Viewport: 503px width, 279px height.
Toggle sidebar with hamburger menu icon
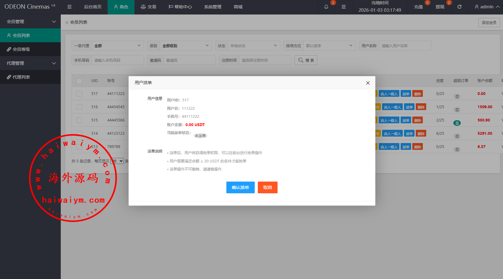point(69,7)
